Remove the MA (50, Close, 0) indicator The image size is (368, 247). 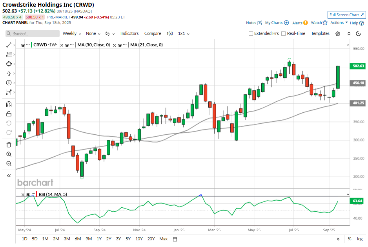[62, 45]
